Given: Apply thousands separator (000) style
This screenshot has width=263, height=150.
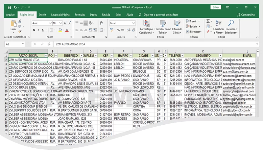Looking at the screenshot, I should [123, 30].
